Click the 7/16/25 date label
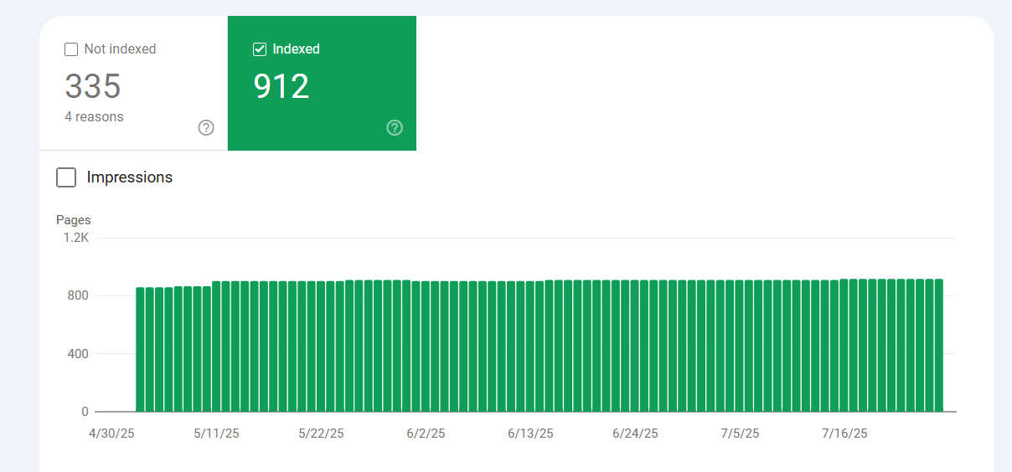The height and width of the screenshot is (472, 1012). 844,434
